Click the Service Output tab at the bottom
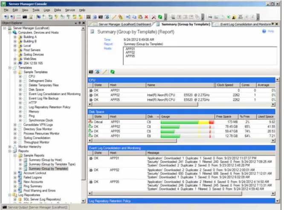 [x=35, y=207]
